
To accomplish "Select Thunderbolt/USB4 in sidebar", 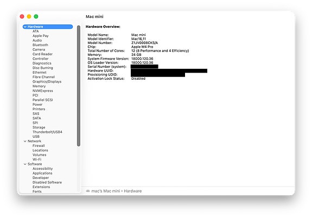I will [x=47, y=132].
